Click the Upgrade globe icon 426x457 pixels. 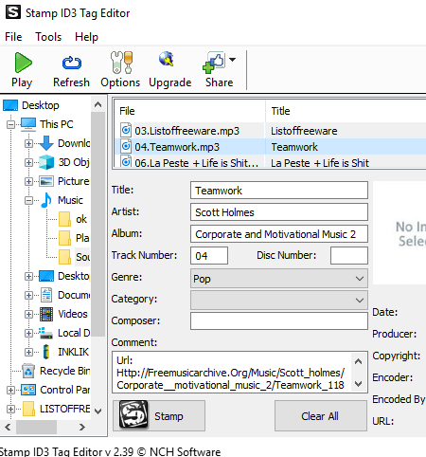click(x=167, y=59)
